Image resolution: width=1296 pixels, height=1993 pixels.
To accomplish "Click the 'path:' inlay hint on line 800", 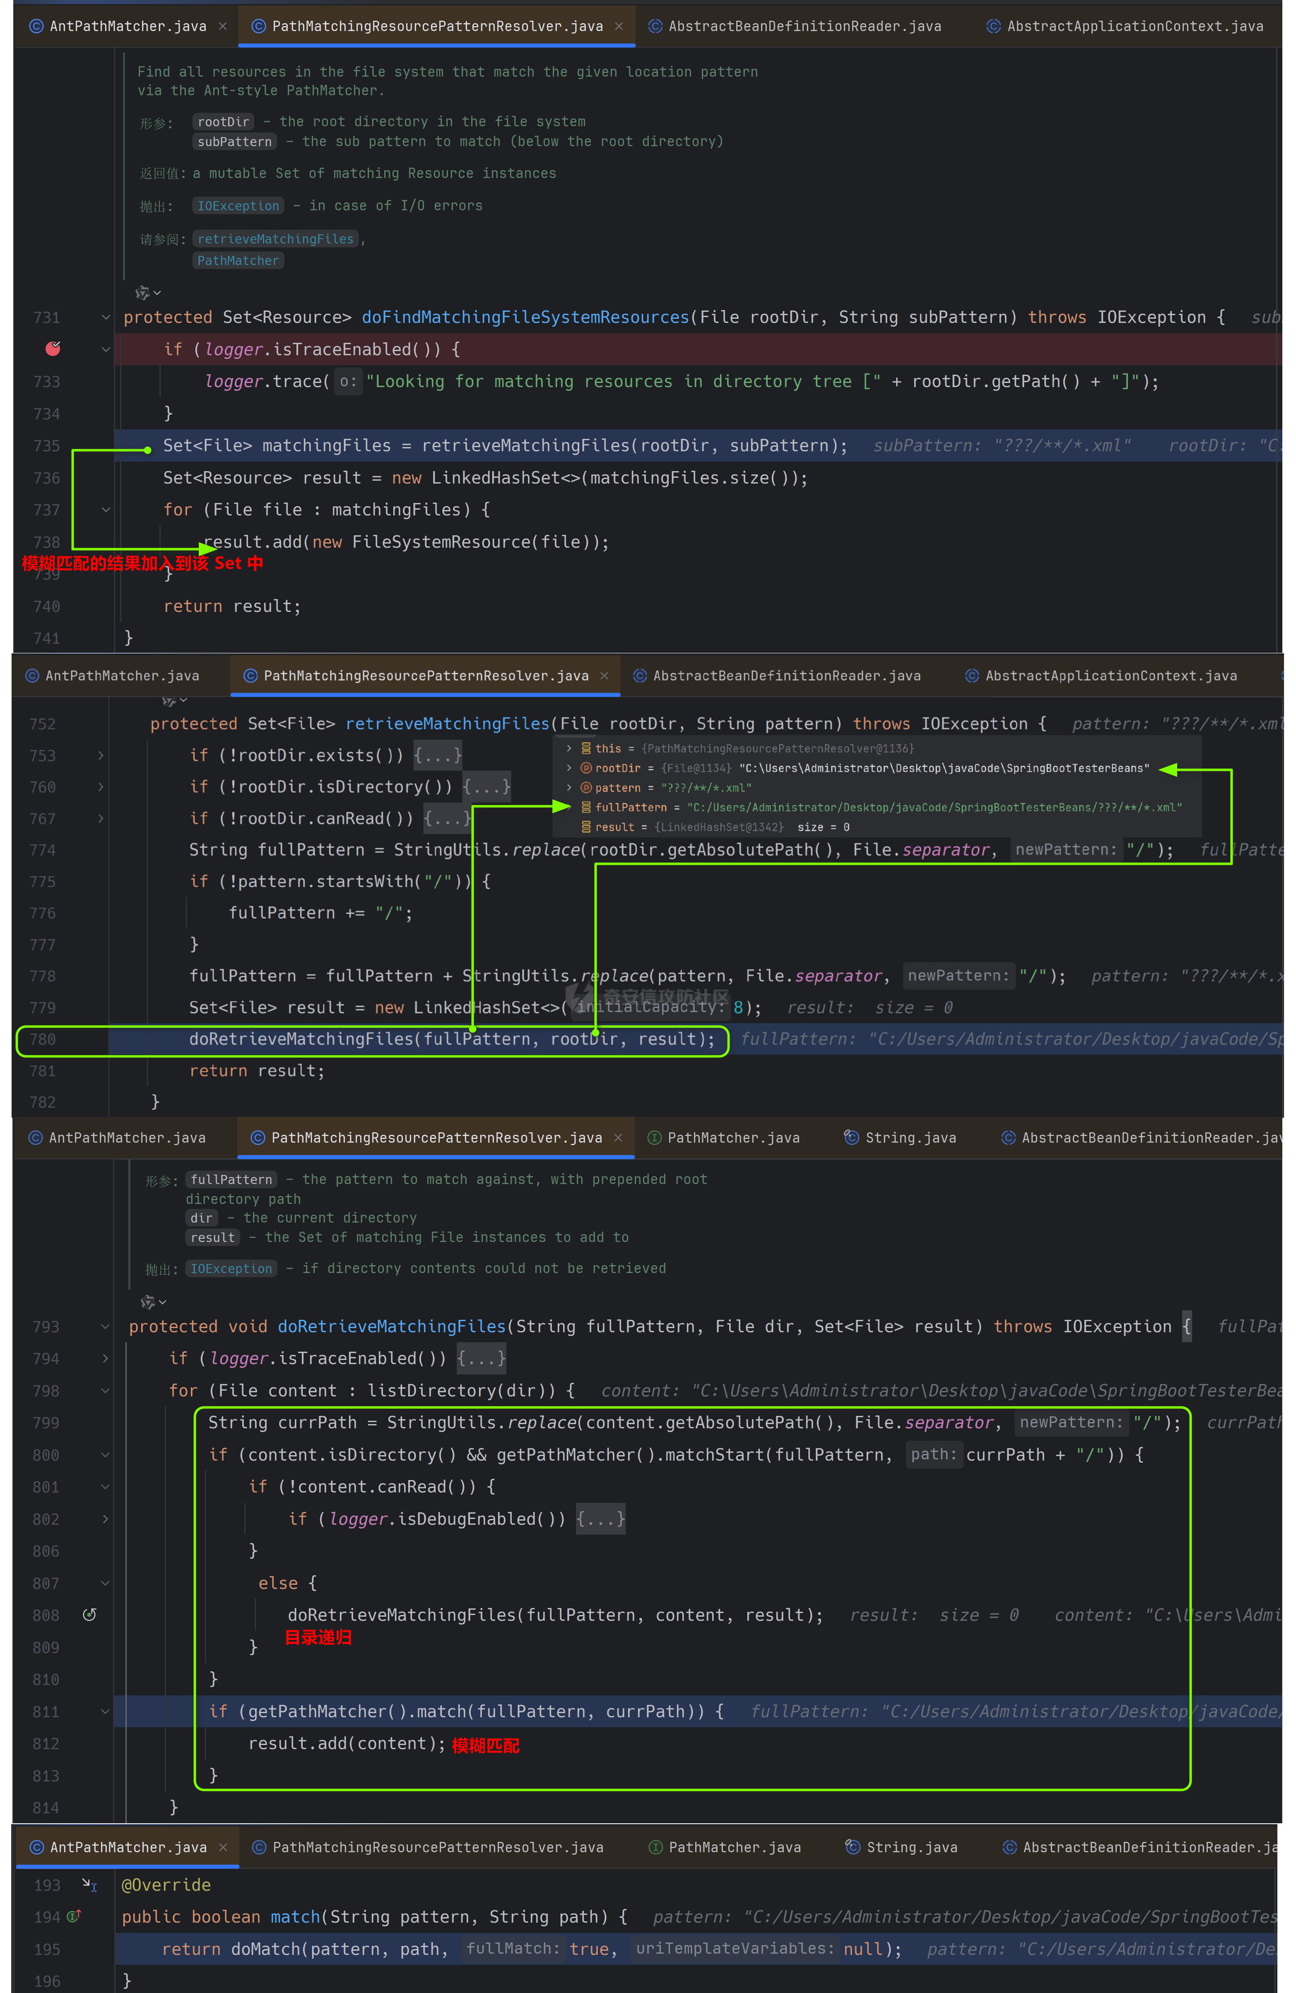I will 933,1454.
